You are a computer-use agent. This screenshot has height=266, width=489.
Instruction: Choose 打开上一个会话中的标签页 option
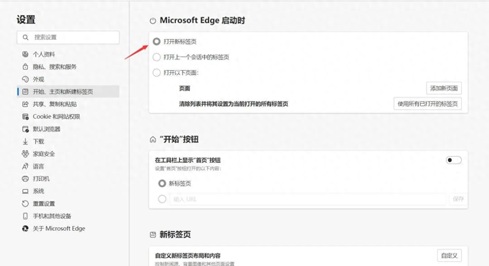(x=156, y=57)
